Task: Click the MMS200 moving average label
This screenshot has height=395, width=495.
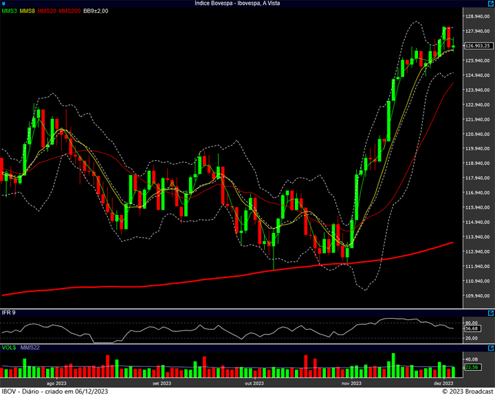Action: click(69, 11)
